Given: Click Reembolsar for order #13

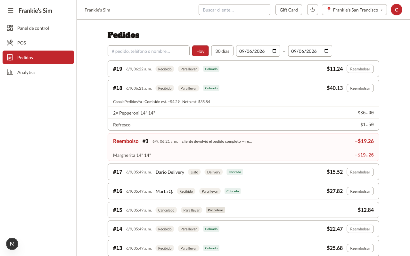Looking at the screenshot, I should point(360,248).
